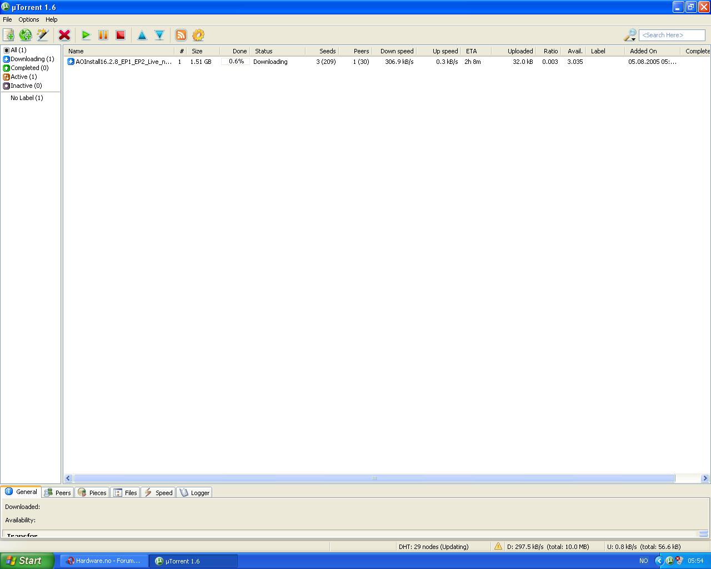Move torrent up the queue with up arrow

[142, 35]
